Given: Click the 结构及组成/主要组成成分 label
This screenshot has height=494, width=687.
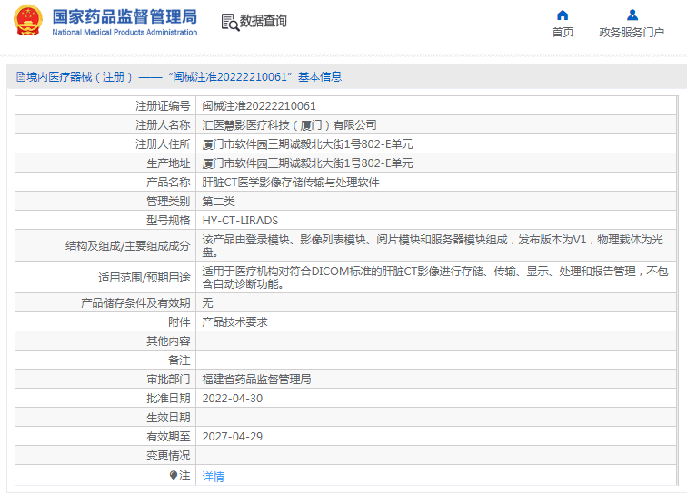Looking at the screenshot, I should click(x=127, y=246).
